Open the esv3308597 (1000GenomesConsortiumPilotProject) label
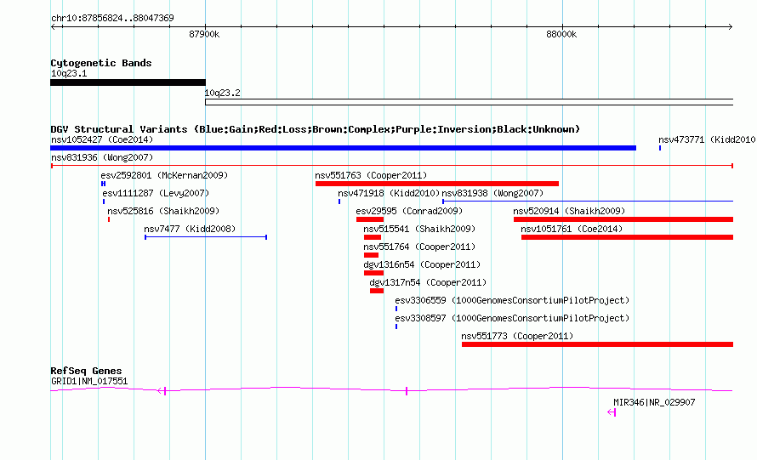 pyautogui.click(x=512, y=318)
